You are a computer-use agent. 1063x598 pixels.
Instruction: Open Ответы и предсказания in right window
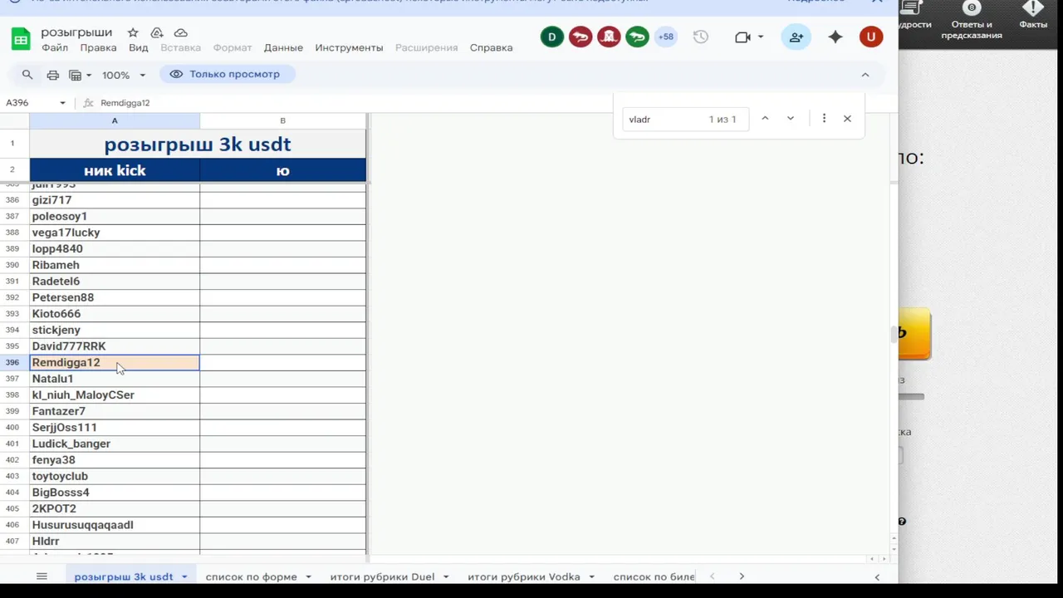[x=972, y=20]
